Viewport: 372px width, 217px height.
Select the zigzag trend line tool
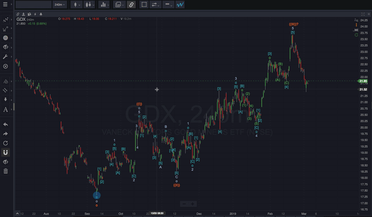(5, 20)
